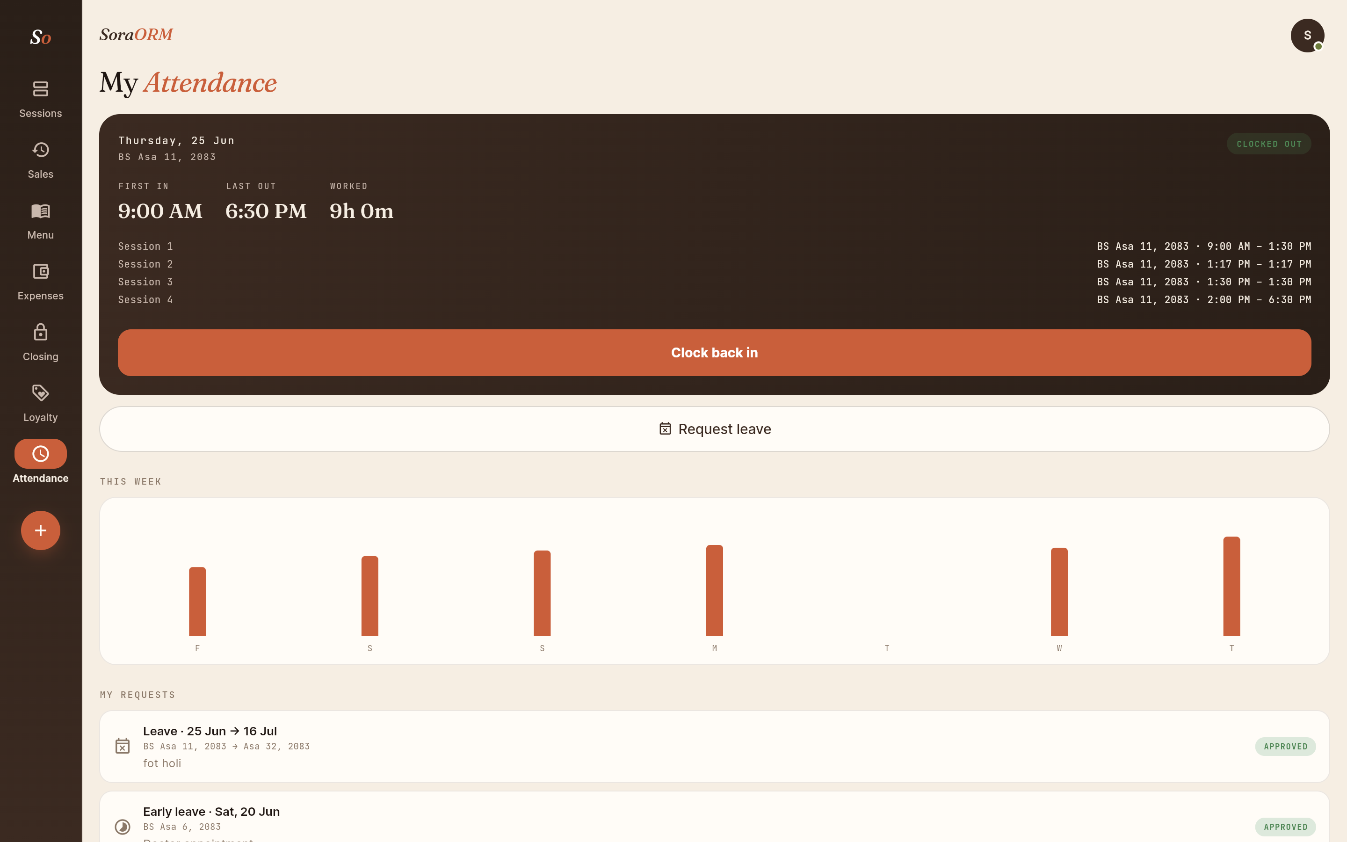
Task: Click the '1:17 PM – 1:17 PM' session time
Action: (x=1259, y=264)
